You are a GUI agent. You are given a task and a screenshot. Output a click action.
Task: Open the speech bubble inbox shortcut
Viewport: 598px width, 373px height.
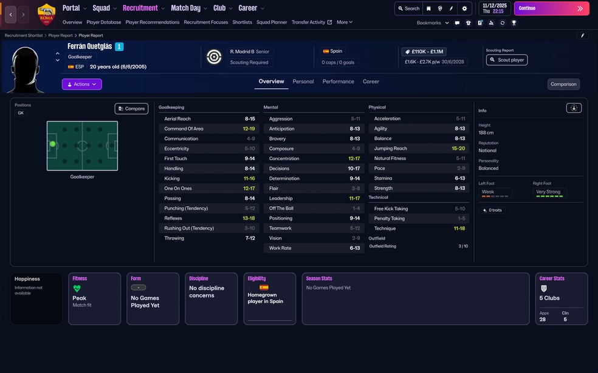point(457,23)
